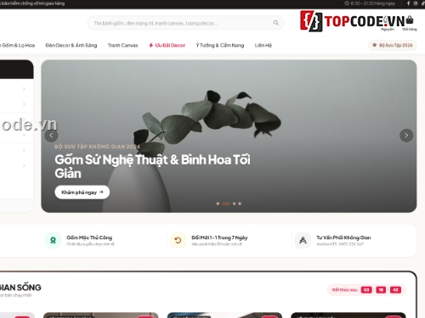
Task: Click the 8:30 - 21:30 hàng ngày text
Action: point(373,3)
